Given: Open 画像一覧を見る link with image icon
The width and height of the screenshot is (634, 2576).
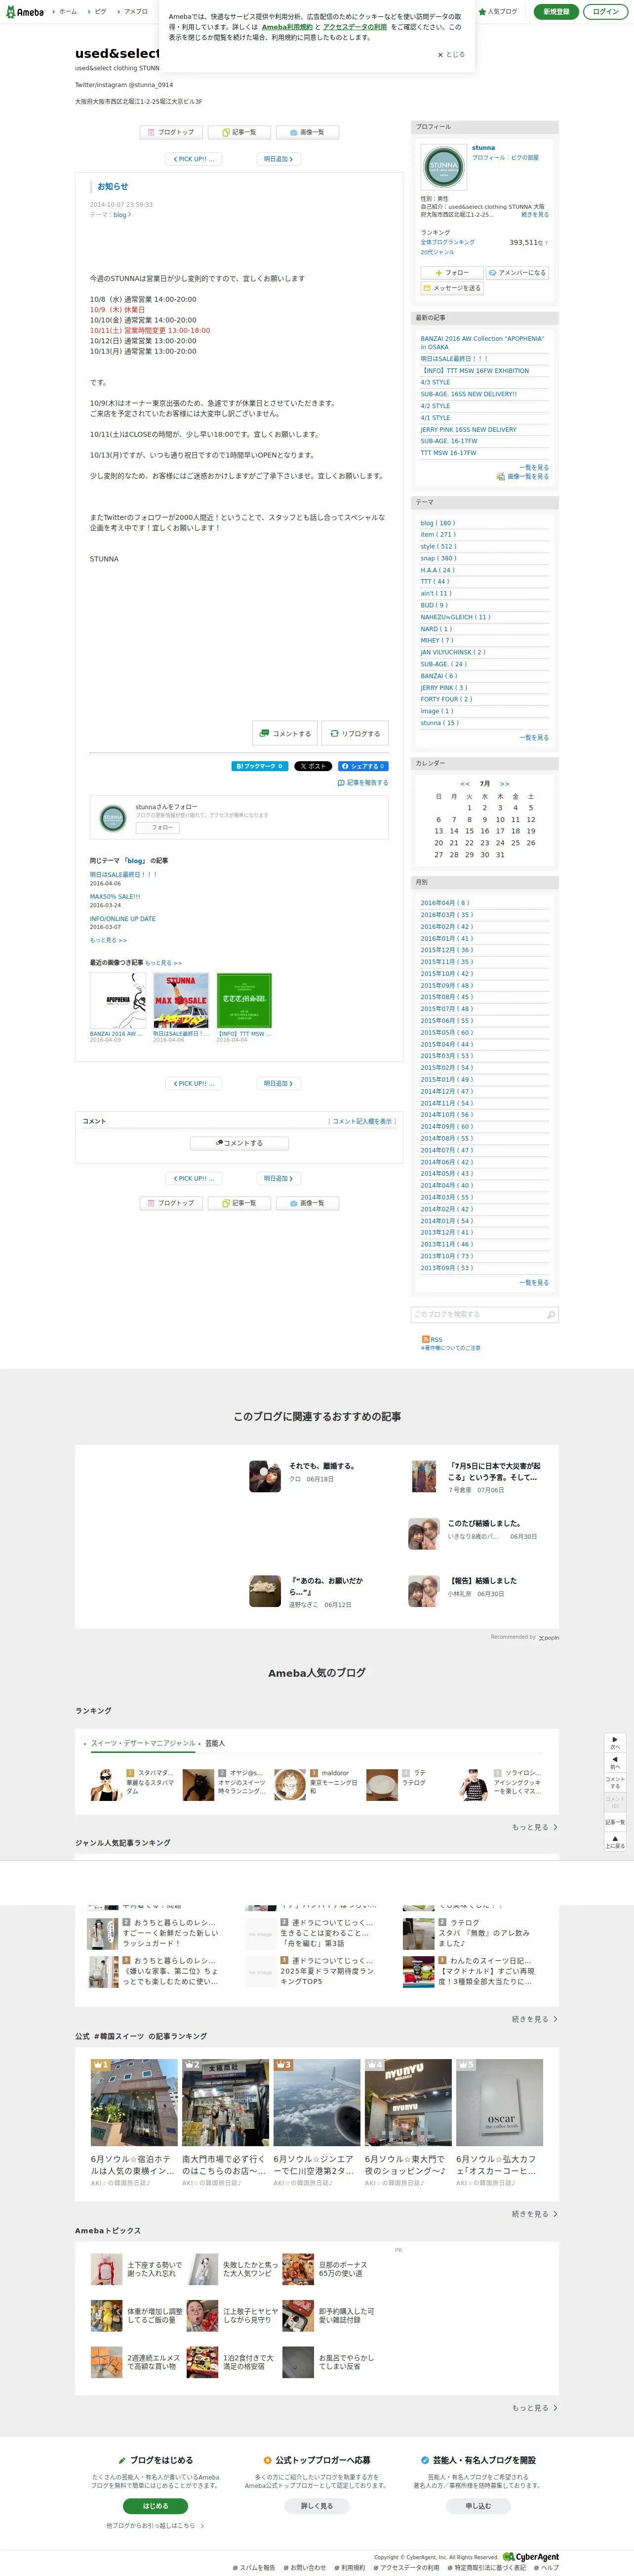Looking at the screenshot, I should [523, 477].
